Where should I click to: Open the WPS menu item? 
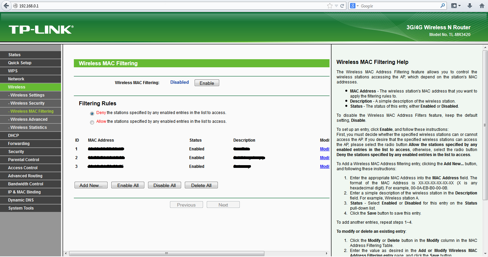[x=31, y=71]
